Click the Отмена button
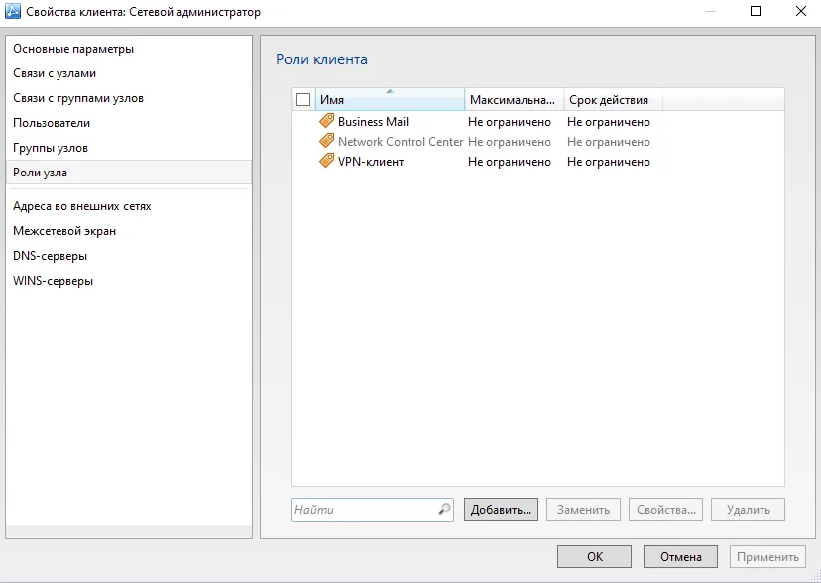The image size is (821, 583). (x=680, y=557)
